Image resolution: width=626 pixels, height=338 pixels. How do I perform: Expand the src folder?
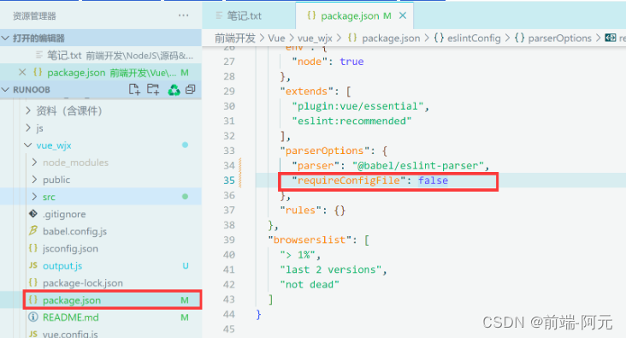pos(34,197)
